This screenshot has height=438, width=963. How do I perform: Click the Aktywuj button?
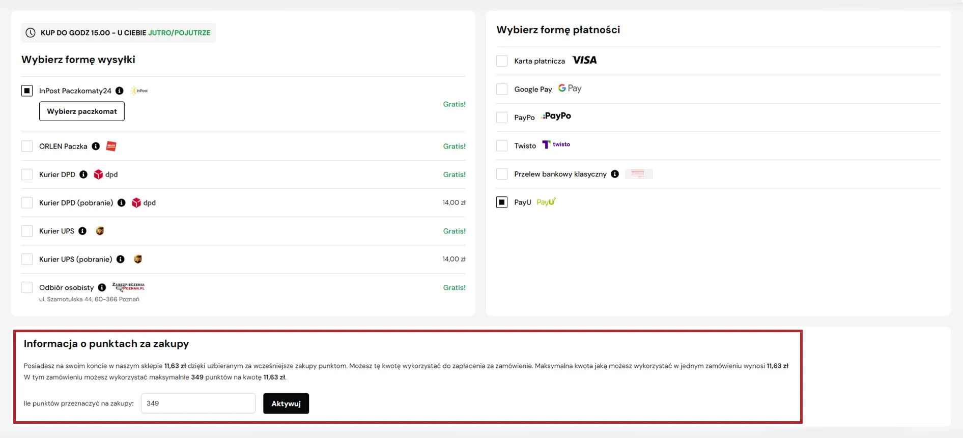tap(286, 403)
